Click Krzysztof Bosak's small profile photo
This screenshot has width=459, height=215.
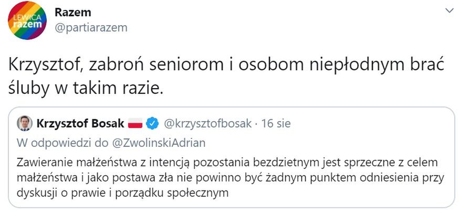click(24, 124)
